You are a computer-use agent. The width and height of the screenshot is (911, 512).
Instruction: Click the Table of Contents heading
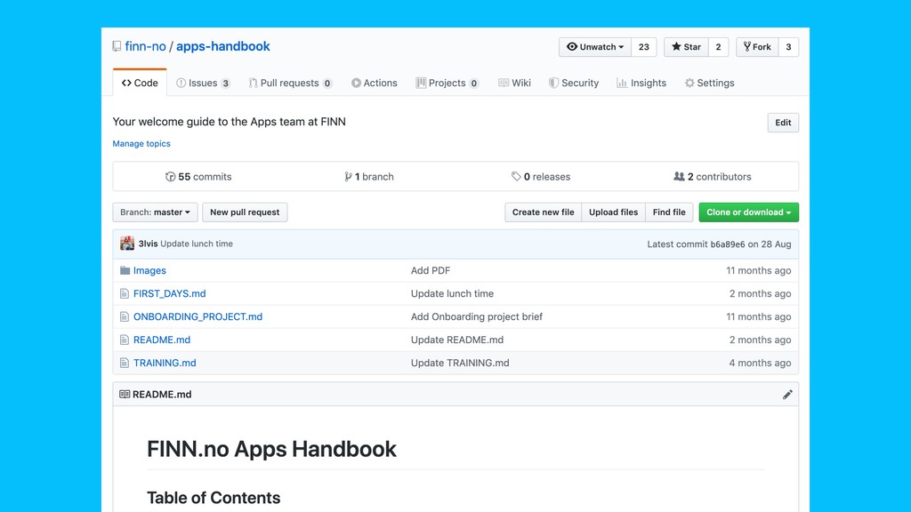[214, 498]
